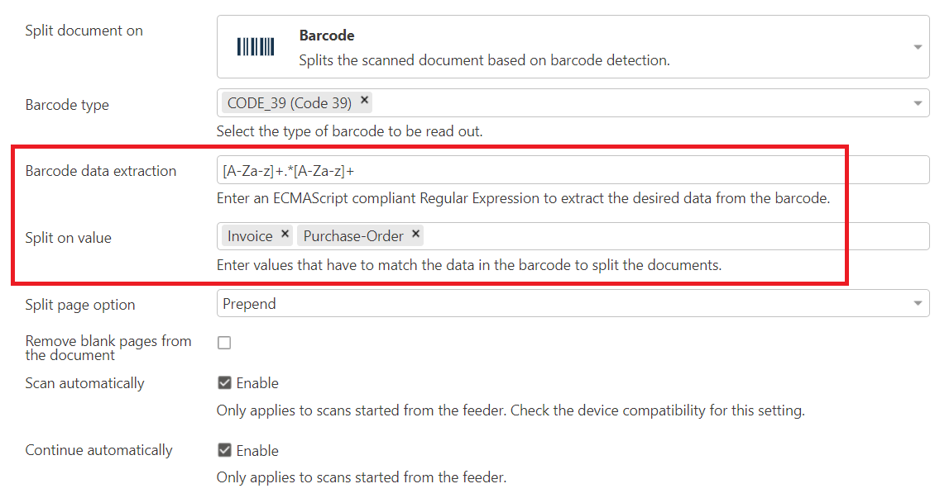This screenshot has height=498, width=935.
Task: Remove the CODE_39 barcode type tag
Action: point(364,100)
